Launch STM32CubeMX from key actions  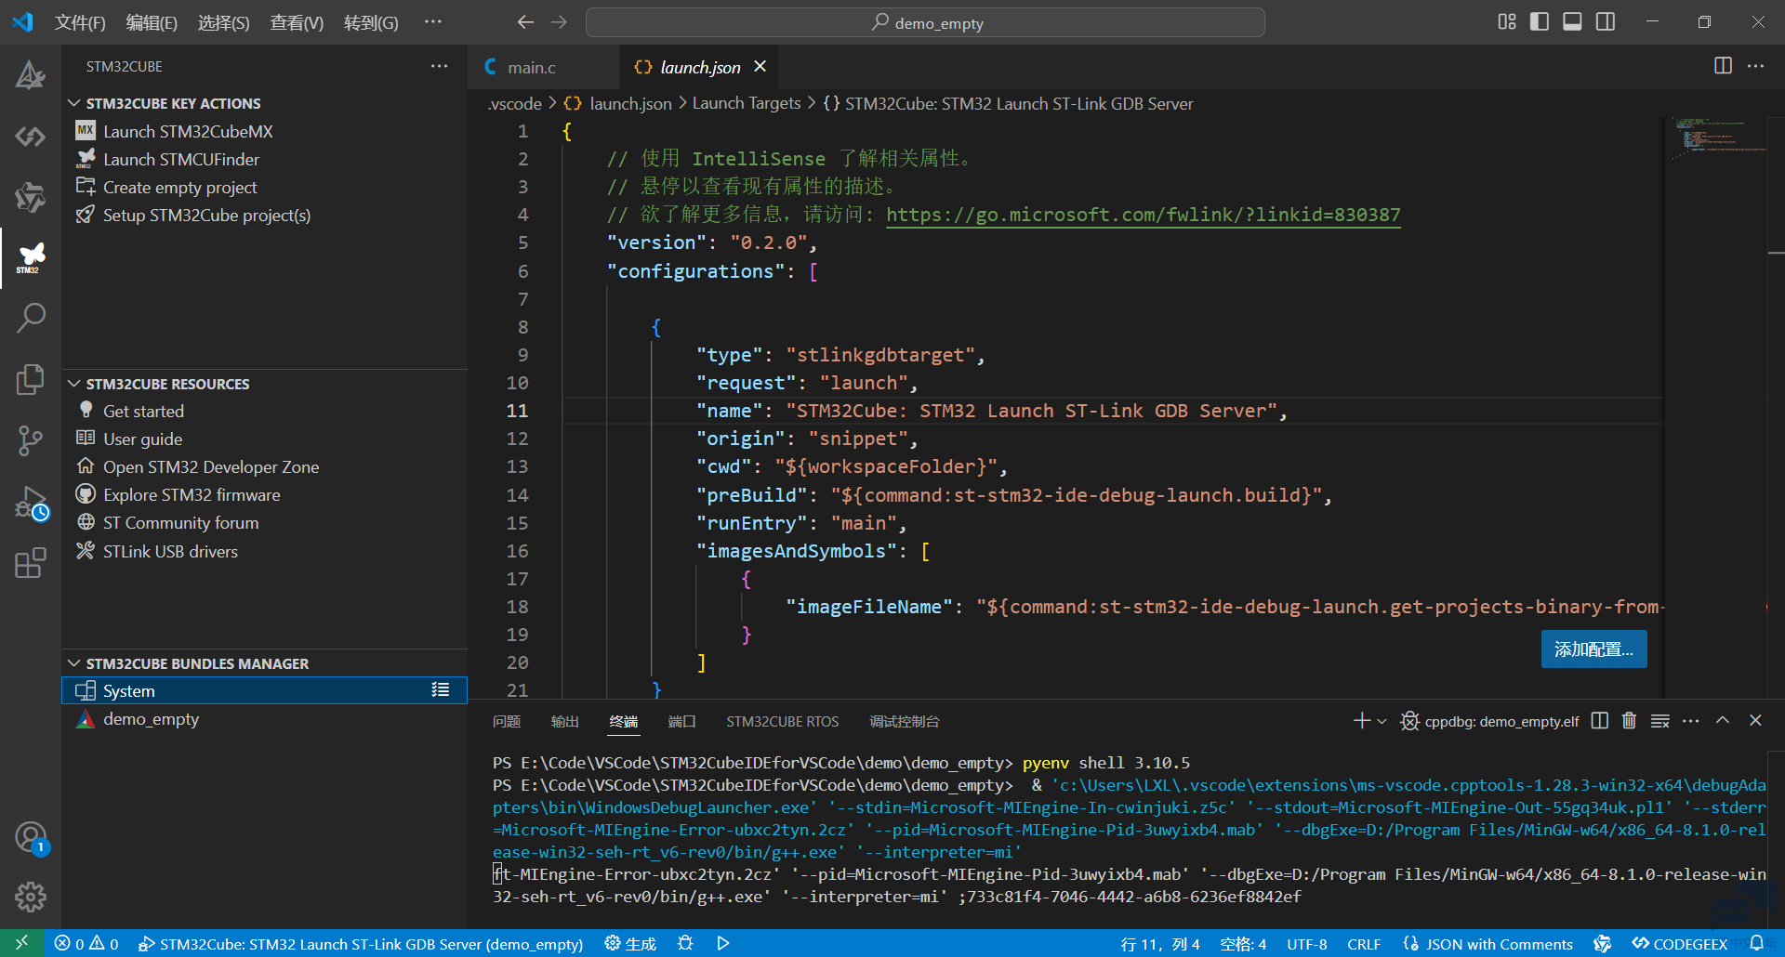[188, 131]
